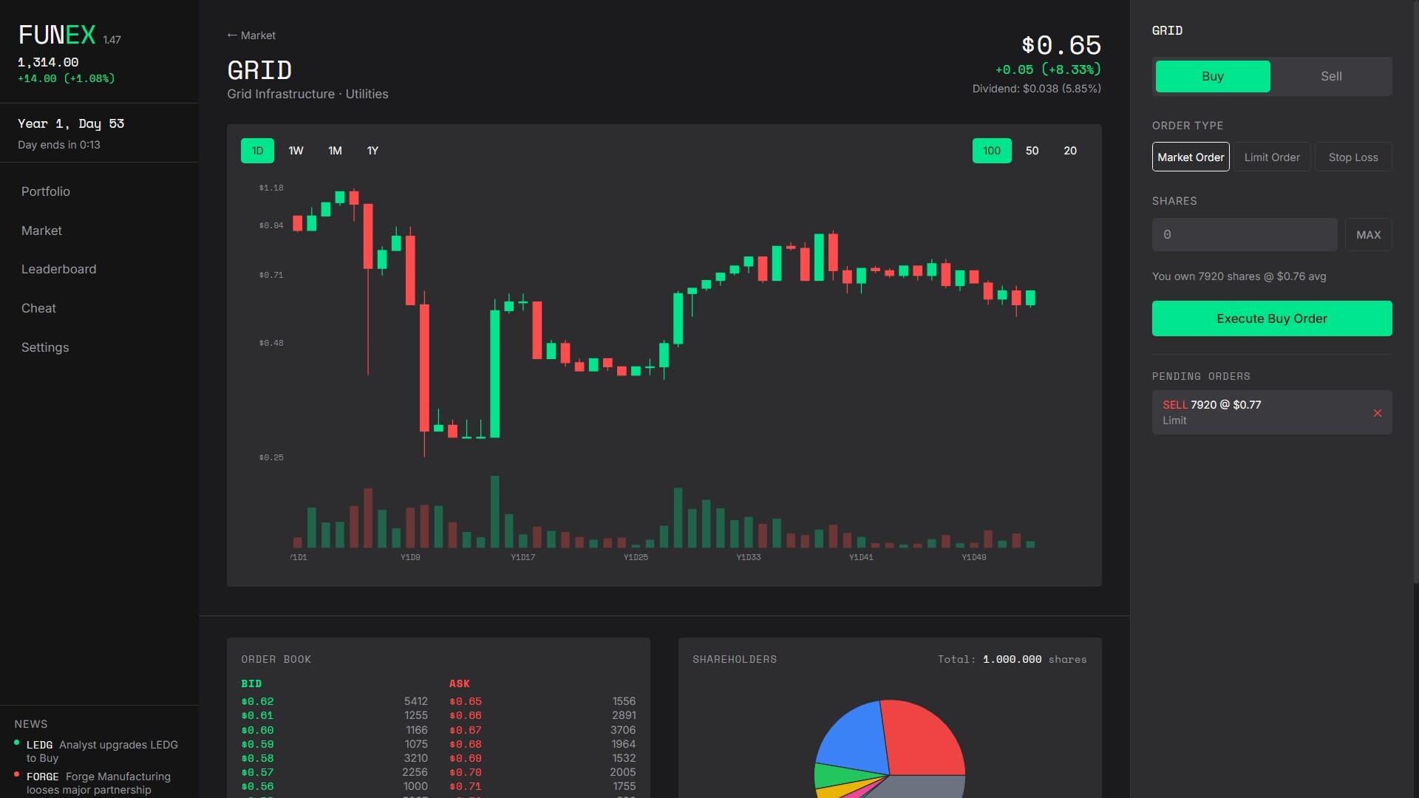Open the Market page in sidebar
The width and height of the screenshot is (1419, 798).
(x=41, y=231)
